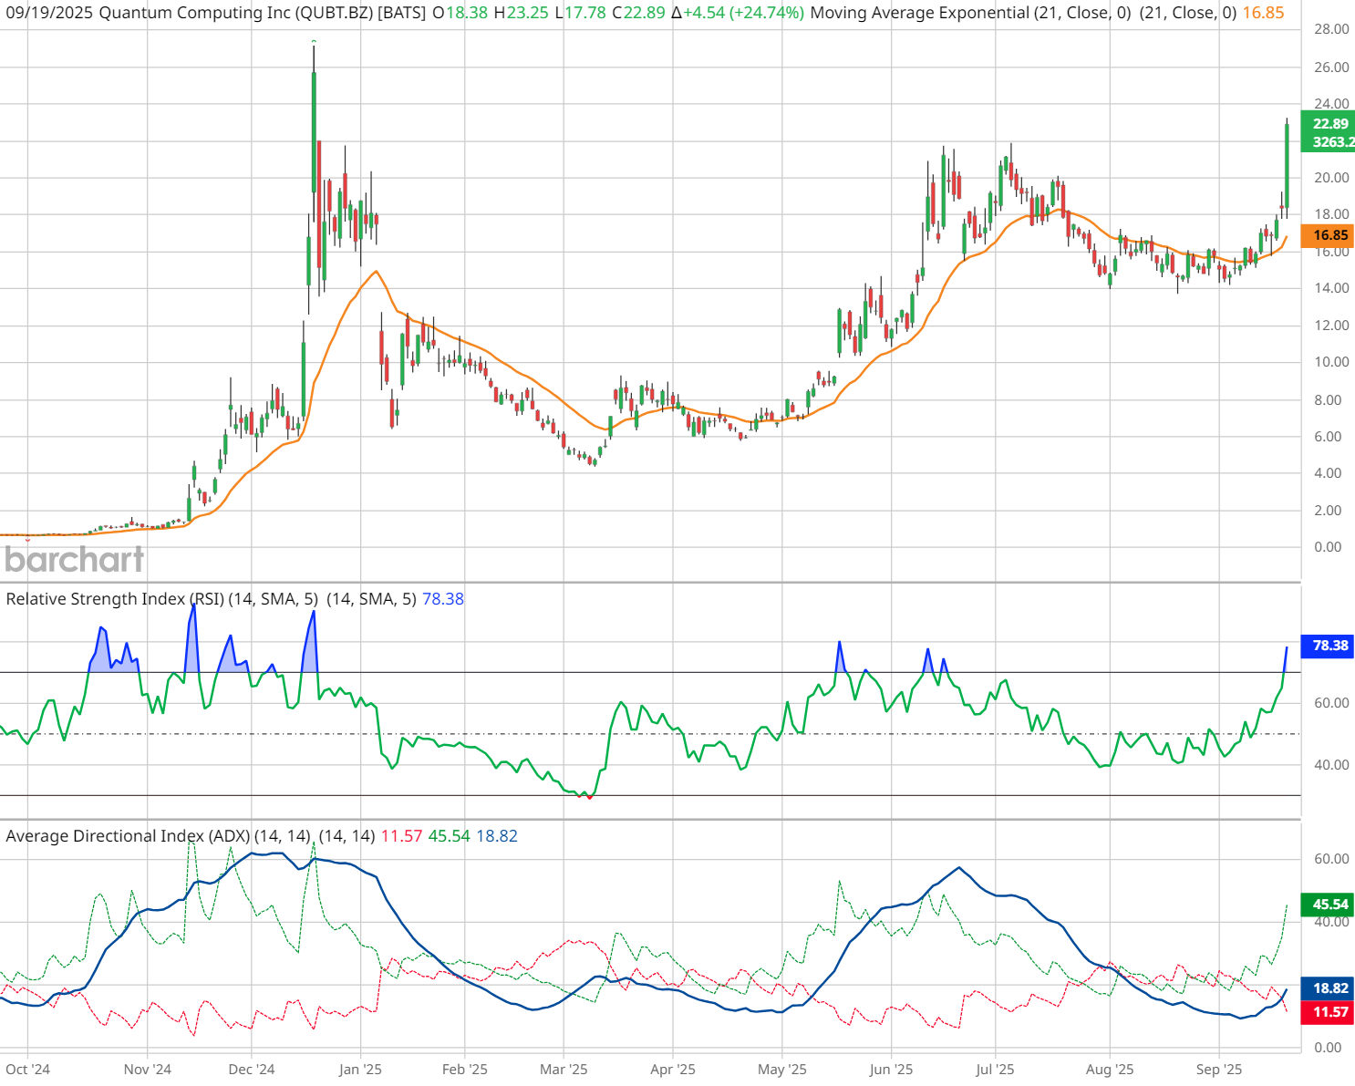Click the 18.00 price axis label
Screen dimensions: 1355x1086
(x=1331, y=214)
